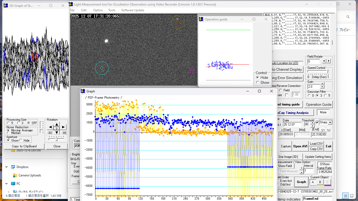Viewport: 358px width, 201px height.
Task: Click the Rotation up arrow button
Action: click(x=57, y=124)
